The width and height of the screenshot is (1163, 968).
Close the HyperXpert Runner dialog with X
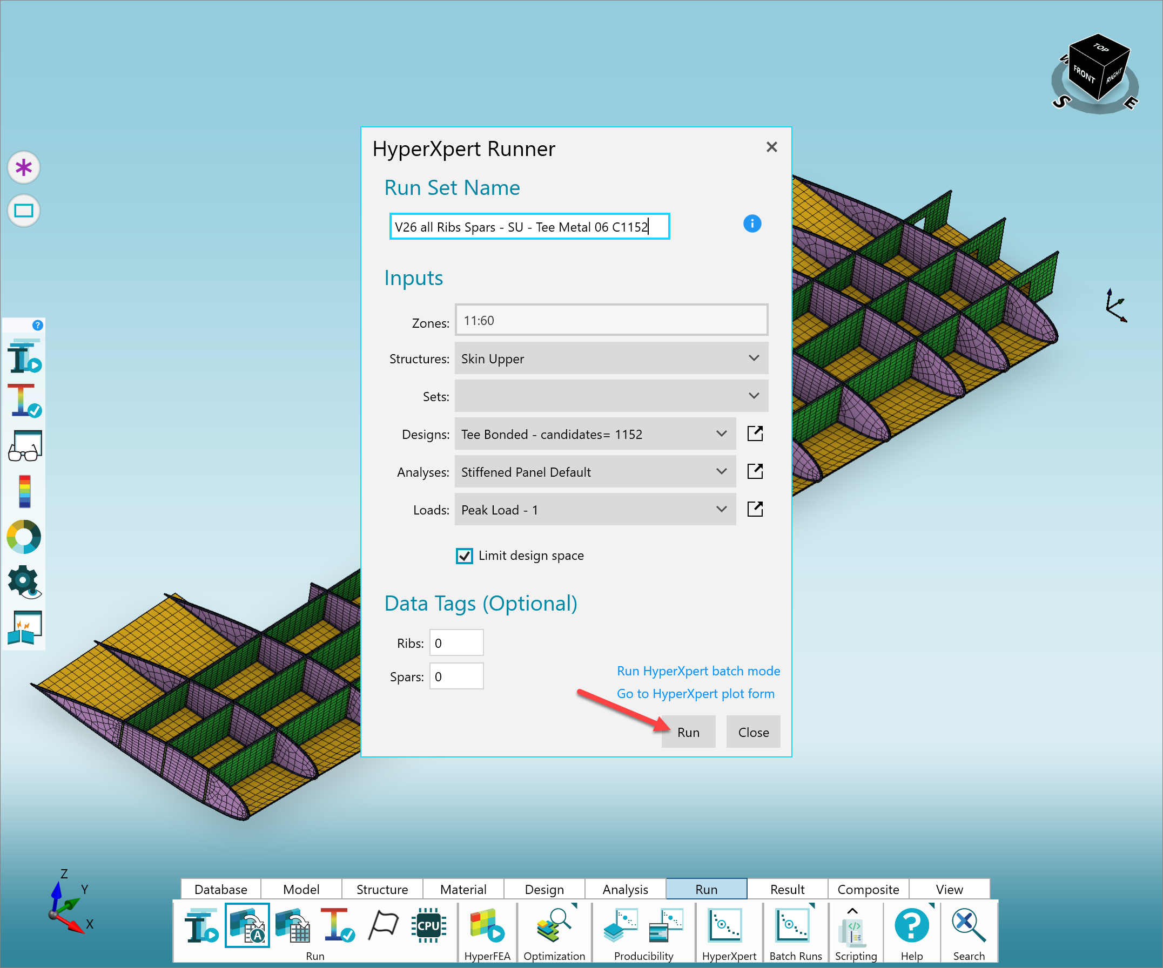click(x=771, y=147)
